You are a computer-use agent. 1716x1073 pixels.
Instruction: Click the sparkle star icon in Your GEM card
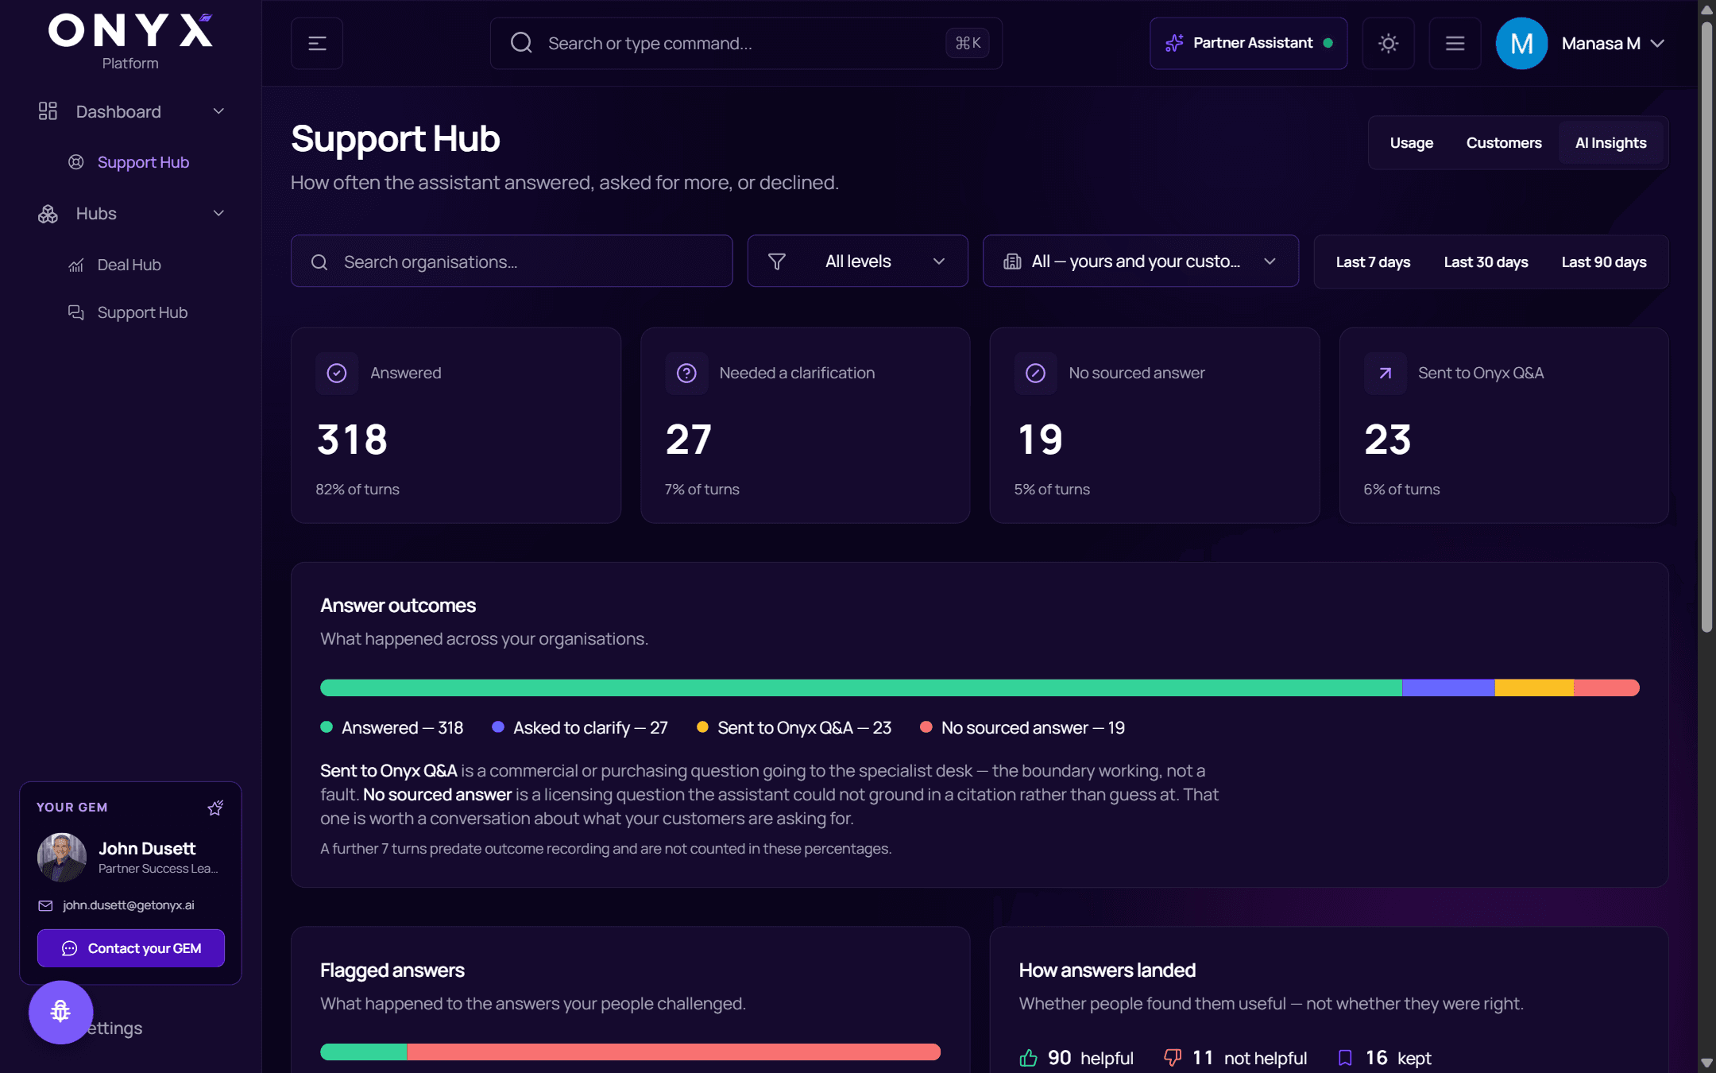tap(215, 808)
